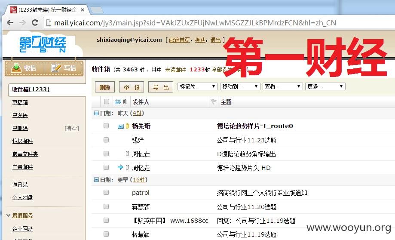Click 清空 to empty deleted folder

[72, 129]
